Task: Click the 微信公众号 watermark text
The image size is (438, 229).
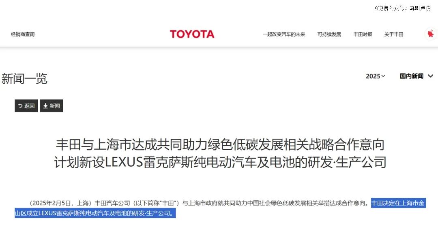Action: (403, 8)
